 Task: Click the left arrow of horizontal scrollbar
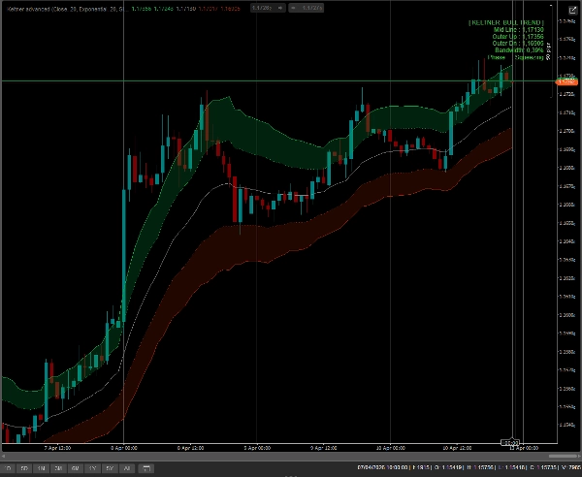click(4, 458)
